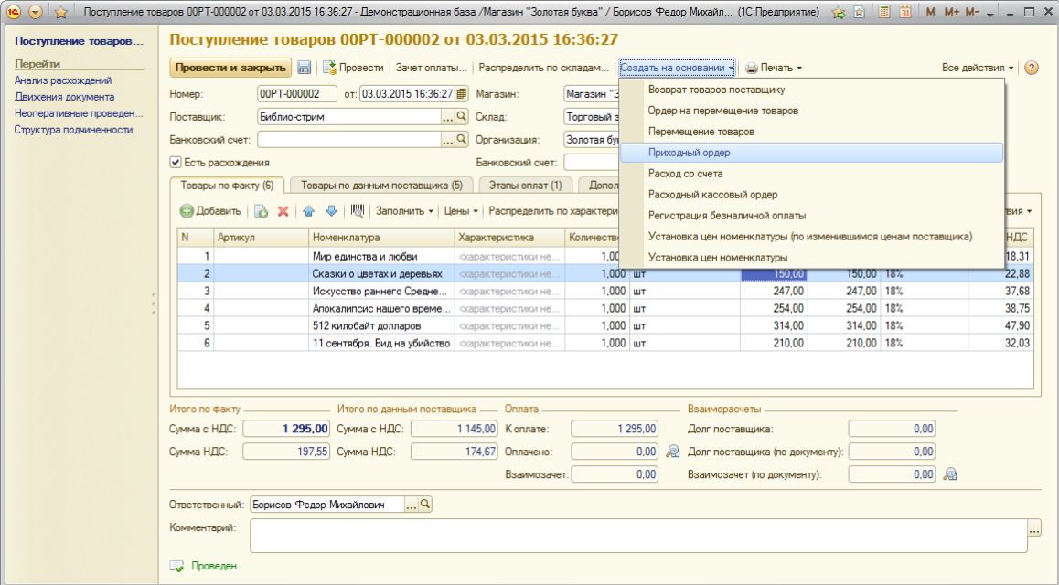Viewport: 1059px width, 585px height.
Task: Switch to Товары по данным поставщика tab
Action: pos(380,186)
